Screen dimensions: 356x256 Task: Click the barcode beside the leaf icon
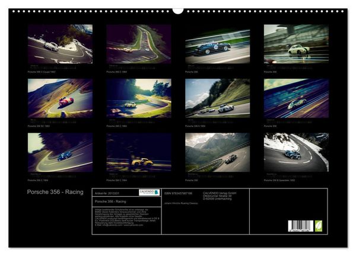pos(301,226)
